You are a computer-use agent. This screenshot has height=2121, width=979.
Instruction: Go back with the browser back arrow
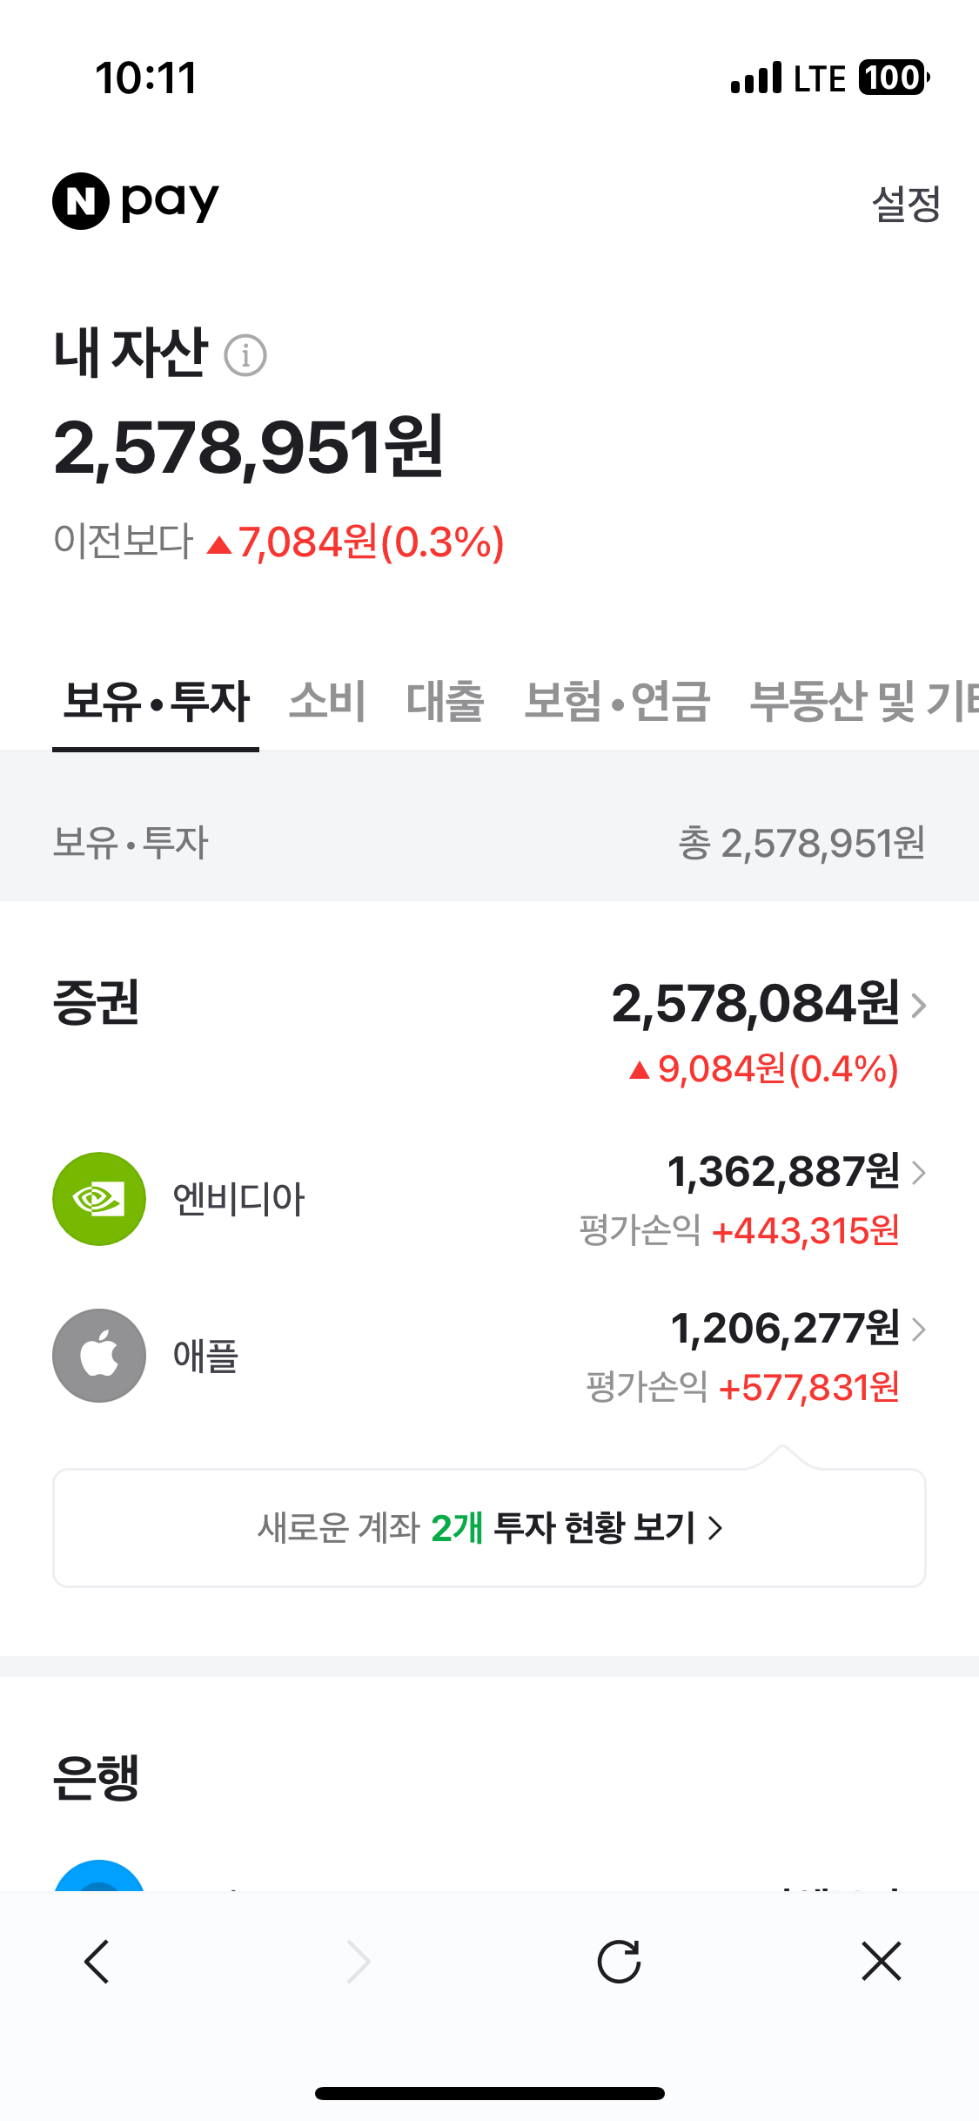(x=97, y=1962)
